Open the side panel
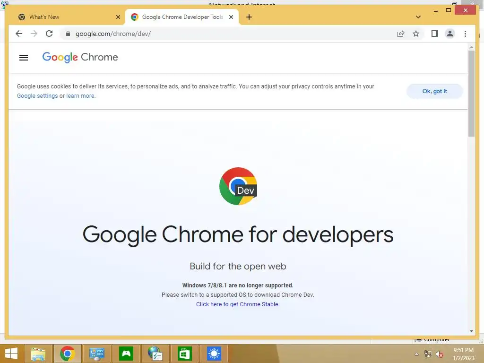484x363 pixels. pyautogui.click(x=435, y=34)
